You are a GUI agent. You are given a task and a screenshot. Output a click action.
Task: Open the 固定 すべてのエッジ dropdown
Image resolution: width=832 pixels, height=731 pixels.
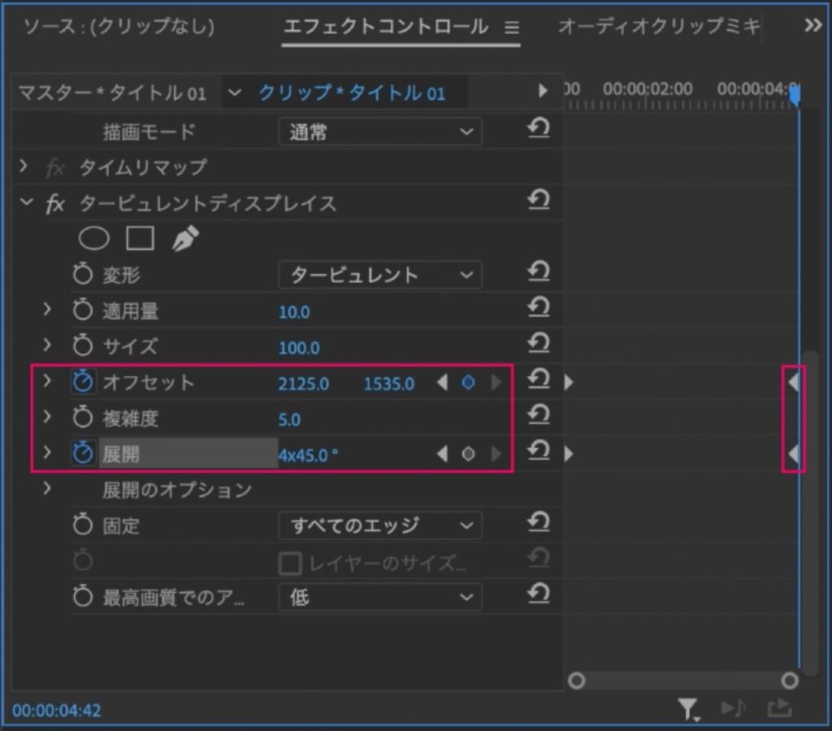380,525
